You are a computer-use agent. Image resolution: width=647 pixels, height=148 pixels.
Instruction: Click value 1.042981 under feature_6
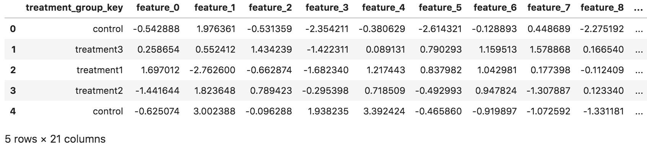pyautogui.click(x=497, y=70)
